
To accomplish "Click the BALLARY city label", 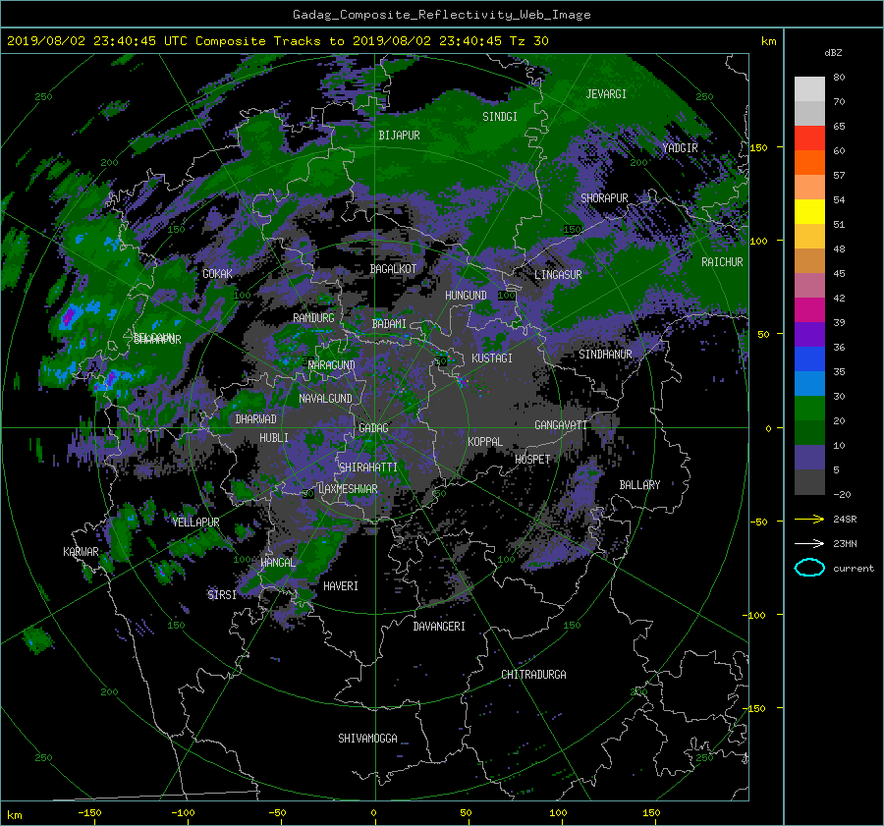I will tap(639, 485).
